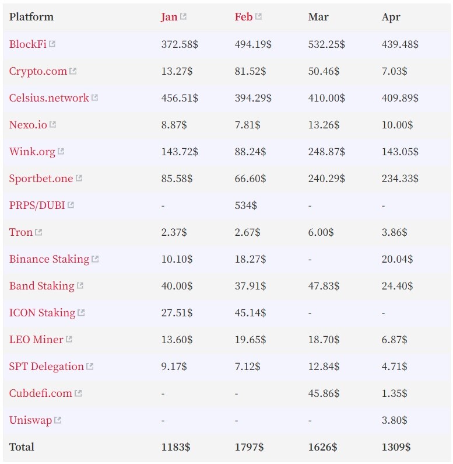Click external link icon beside Crypto.com

[x=73, y=71]
